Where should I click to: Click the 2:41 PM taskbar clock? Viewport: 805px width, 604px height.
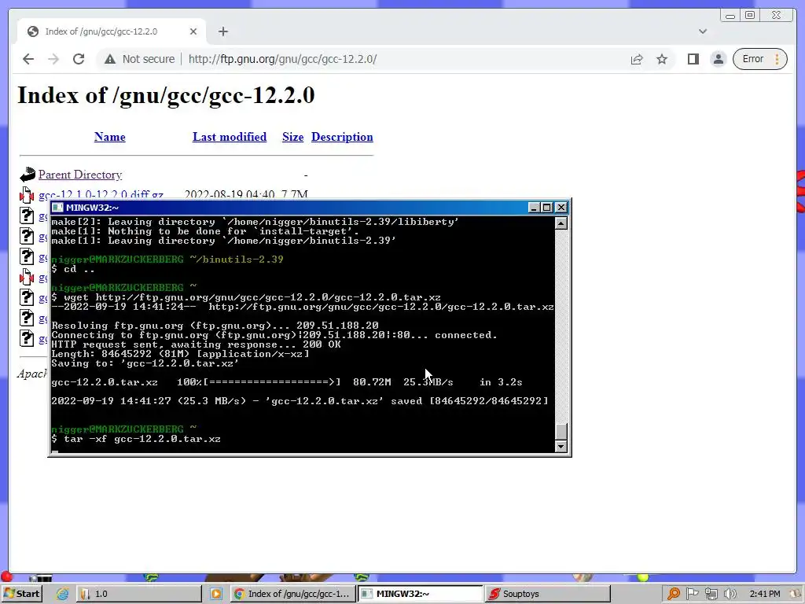pyautogui.click(x=764, y=594)
